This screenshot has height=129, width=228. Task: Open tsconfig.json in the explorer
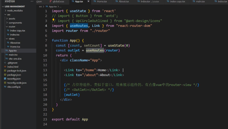click(x=14, y=79)
